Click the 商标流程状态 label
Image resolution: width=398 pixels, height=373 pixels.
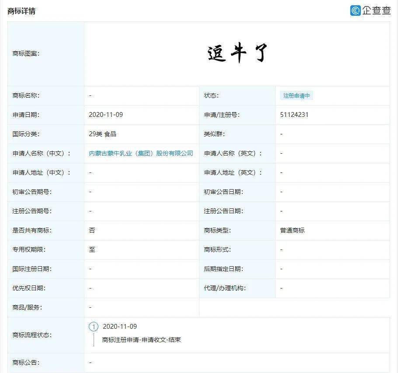pos(32,335)
